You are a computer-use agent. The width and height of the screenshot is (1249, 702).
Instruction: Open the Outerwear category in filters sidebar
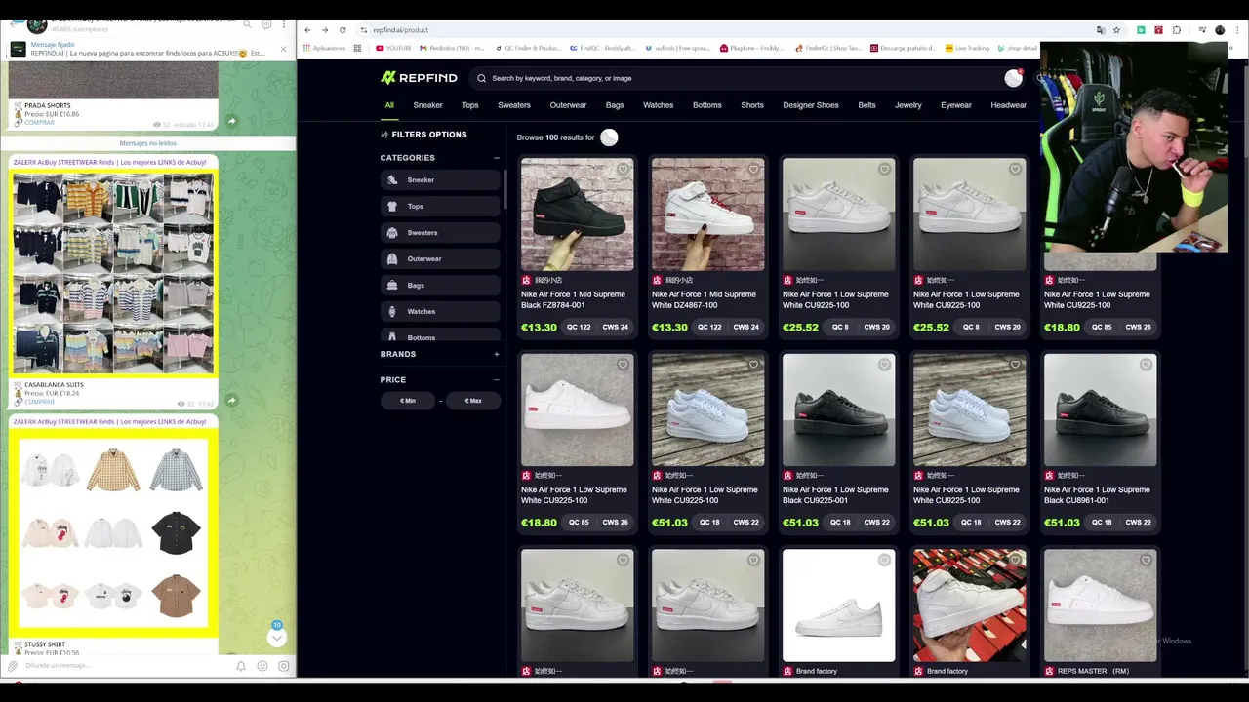coord(440,258)
